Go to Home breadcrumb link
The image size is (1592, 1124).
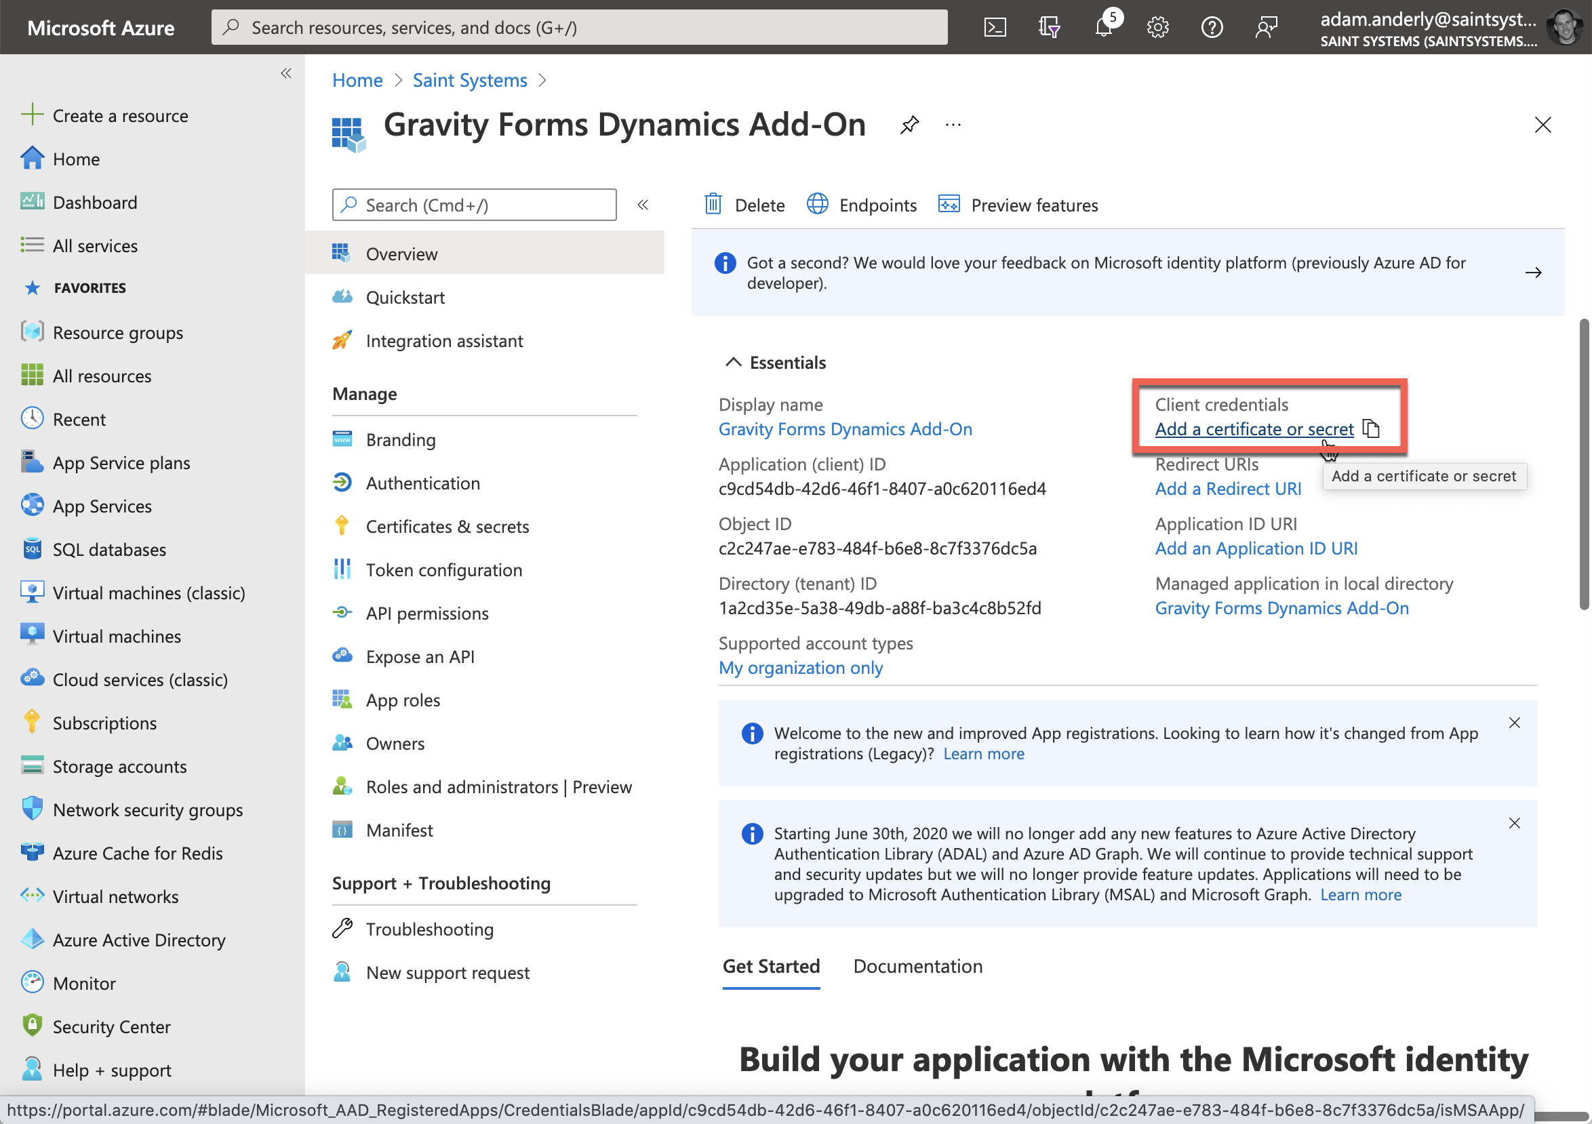click(x=357, y=81)
